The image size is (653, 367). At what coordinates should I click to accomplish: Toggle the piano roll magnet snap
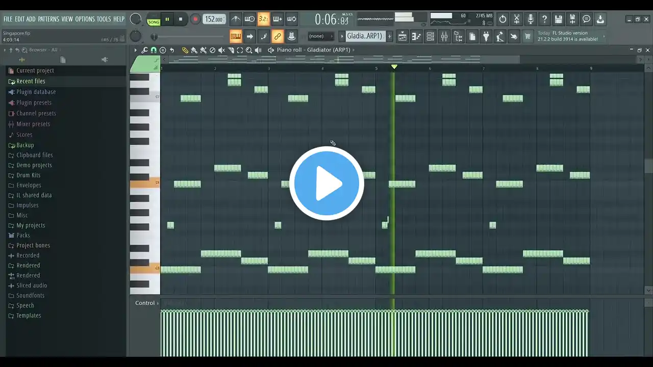154,50
